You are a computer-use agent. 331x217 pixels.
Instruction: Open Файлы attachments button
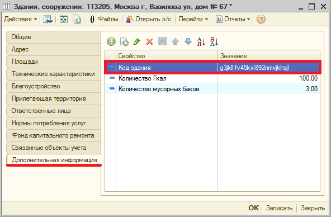(x=104, y=19)
